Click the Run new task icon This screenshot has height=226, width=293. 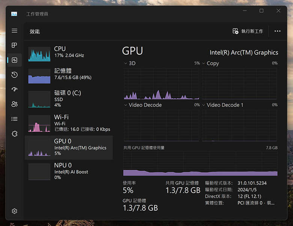(x=235, y=31)
